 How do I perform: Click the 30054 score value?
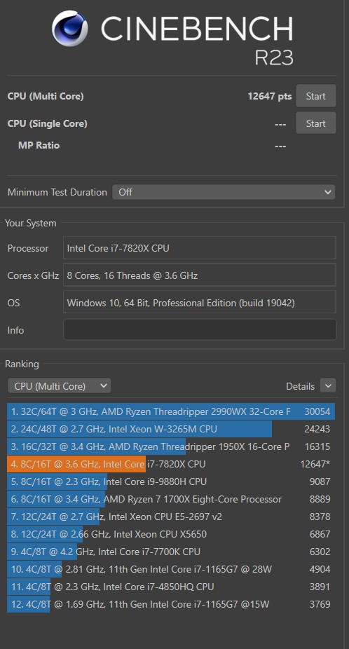[x=317, y=411]
